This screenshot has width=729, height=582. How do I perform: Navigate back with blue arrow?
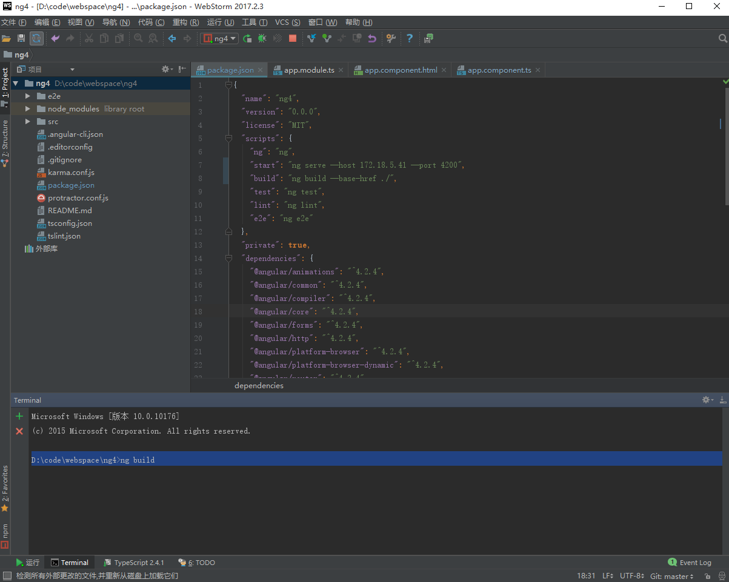(172, 38)
